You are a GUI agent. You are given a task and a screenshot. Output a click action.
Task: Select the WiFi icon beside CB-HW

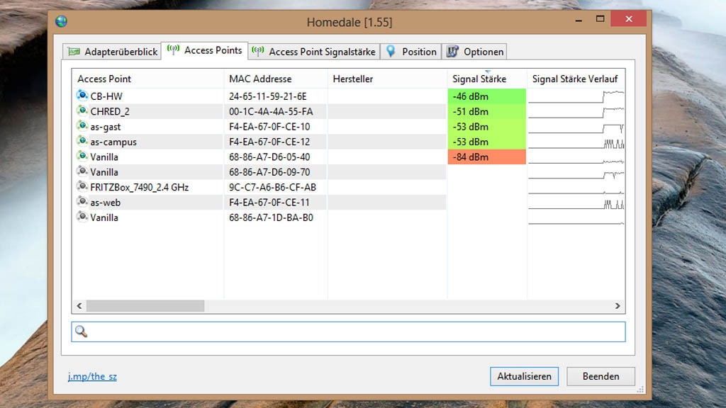[82, 96]
